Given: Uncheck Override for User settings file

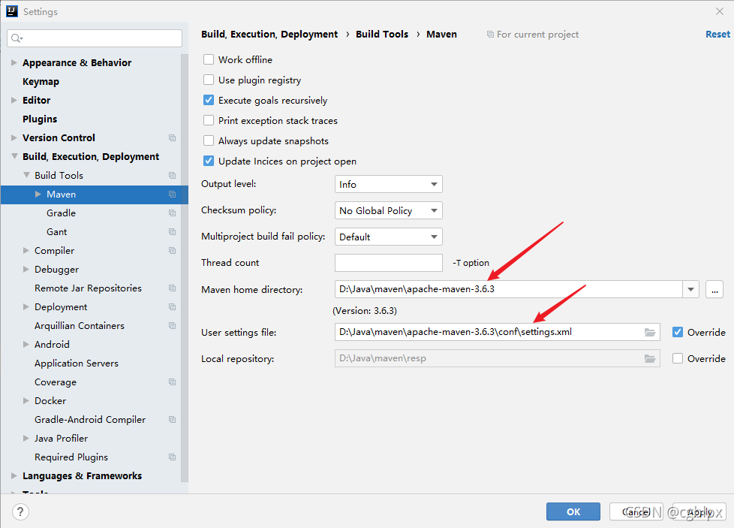Looking at the screenshot, I should coord(678,332).
